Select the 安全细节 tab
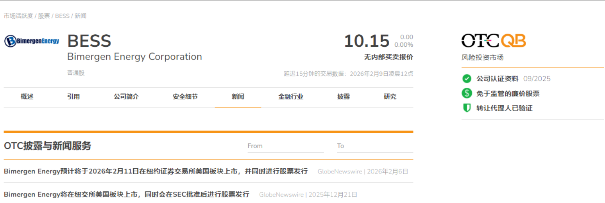The image size is (605, 203). (x=185, y=97)
